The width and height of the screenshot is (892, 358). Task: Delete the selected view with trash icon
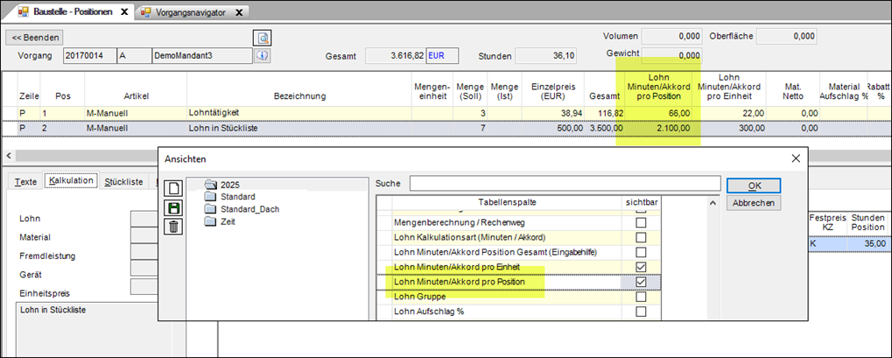coord(173,227)
